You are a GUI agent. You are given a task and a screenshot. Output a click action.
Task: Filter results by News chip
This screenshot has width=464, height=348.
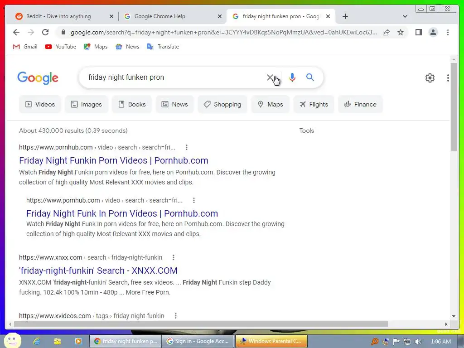click(x=174, y=104)
